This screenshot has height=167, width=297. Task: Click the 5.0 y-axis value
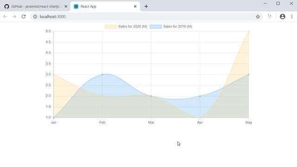pos(48,31)
